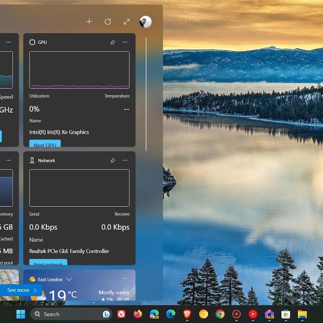323x323 pixels.
Task: Click the See more button
Action: [22, 290]
